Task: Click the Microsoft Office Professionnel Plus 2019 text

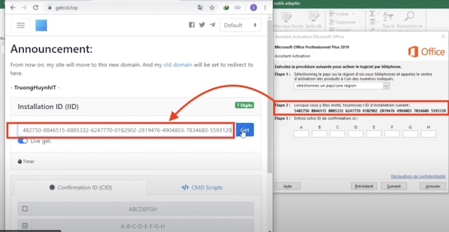Action: 312,47
